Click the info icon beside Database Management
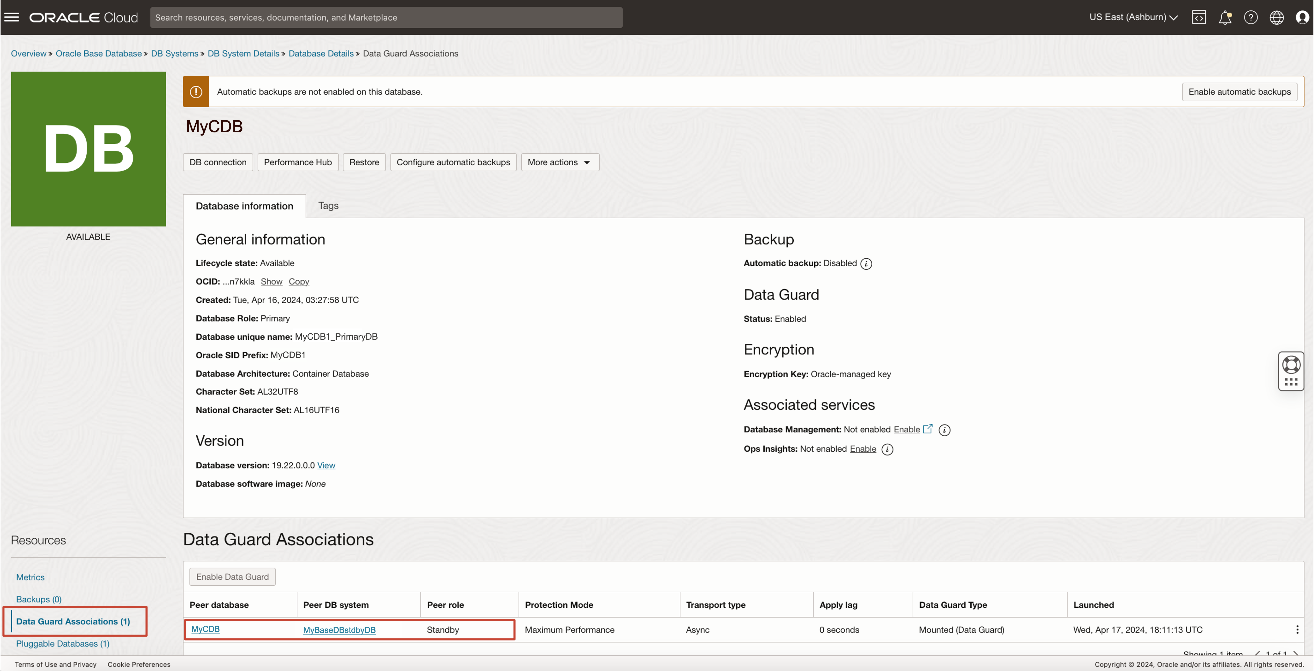The width and height of the screenshot is (1314, 671). [x=945, y=430]
